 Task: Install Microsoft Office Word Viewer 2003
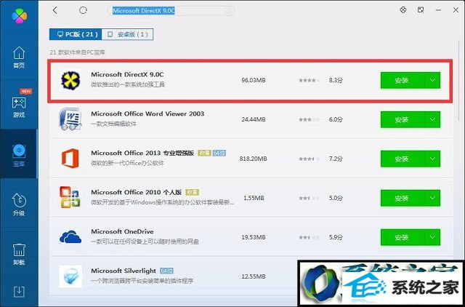403,119
